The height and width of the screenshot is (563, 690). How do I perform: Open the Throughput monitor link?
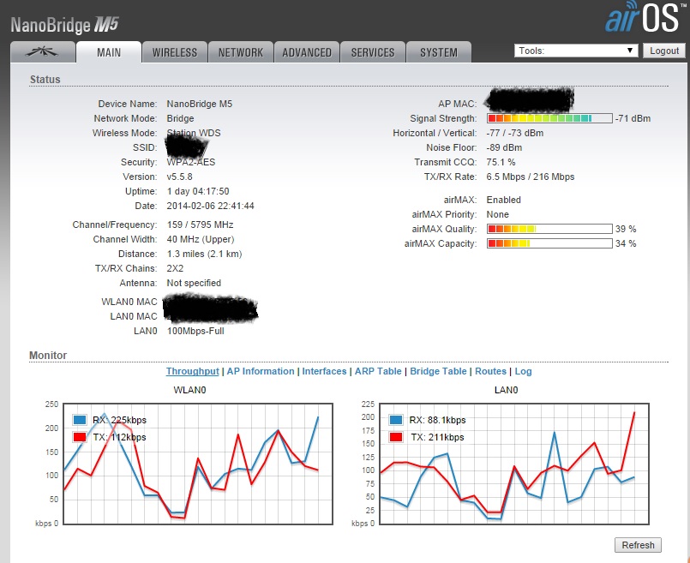(192, 371)
